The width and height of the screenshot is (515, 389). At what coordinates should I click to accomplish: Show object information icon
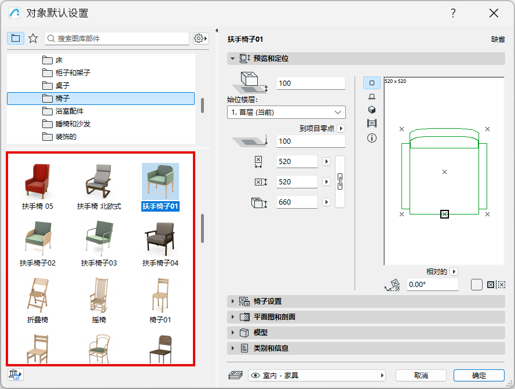[371, 138]
